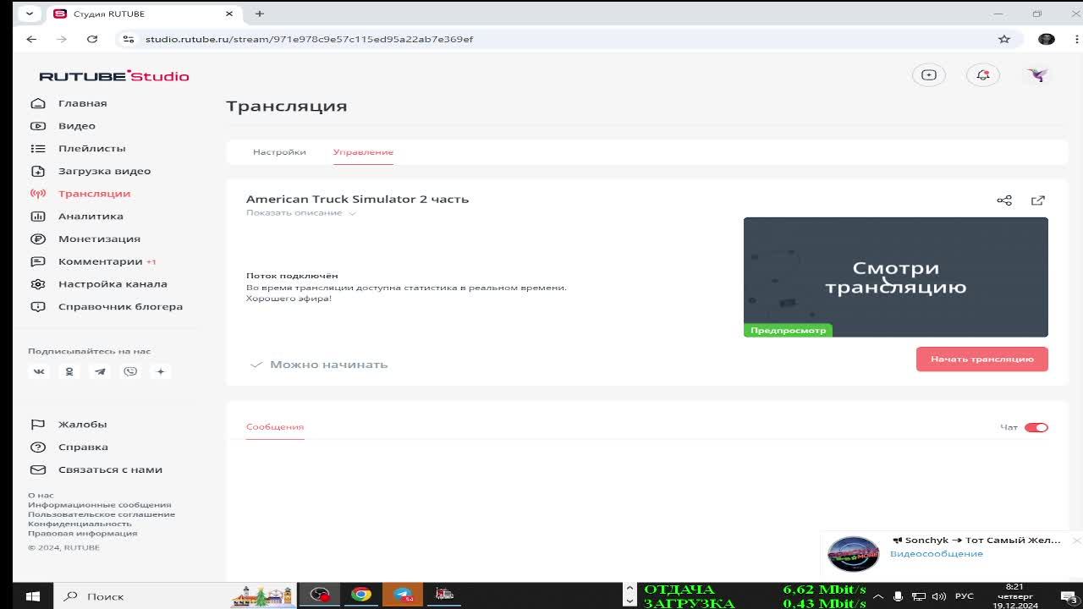The image size is (1083, 609).
Task: Click Начать трансляцию button
Action: (982, 359)
